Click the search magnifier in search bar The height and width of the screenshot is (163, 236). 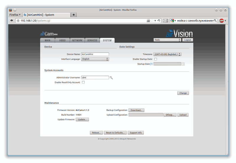pos(215,21)
